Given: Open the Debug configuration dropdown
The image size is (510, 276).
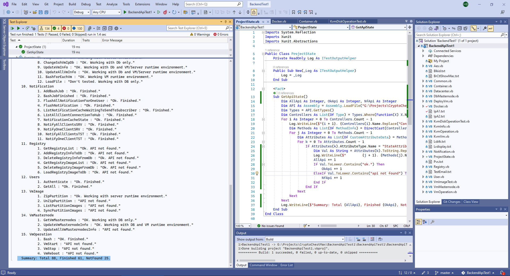Looking at the screenshot, I should pos(82,12).
